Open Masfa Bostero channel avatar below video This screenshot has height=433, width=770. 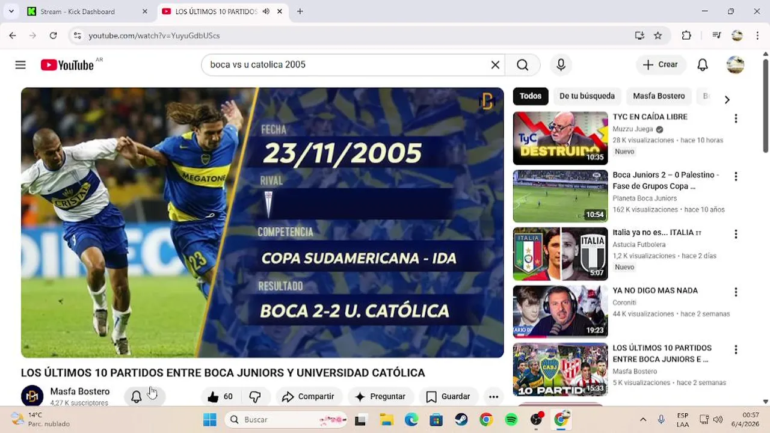(32, 396)
